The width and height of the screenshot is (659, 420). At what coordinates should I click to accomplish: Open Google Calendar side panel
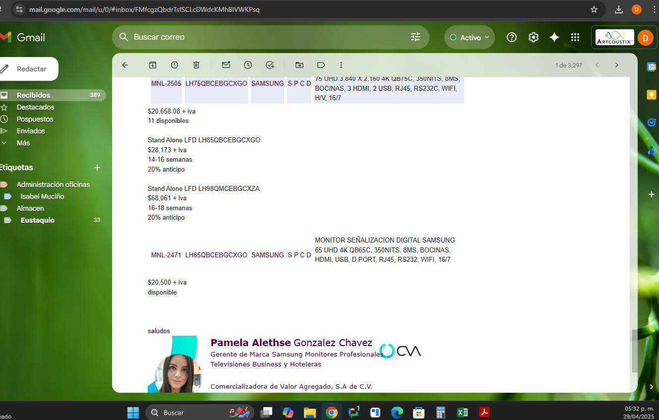pos(652,66)
